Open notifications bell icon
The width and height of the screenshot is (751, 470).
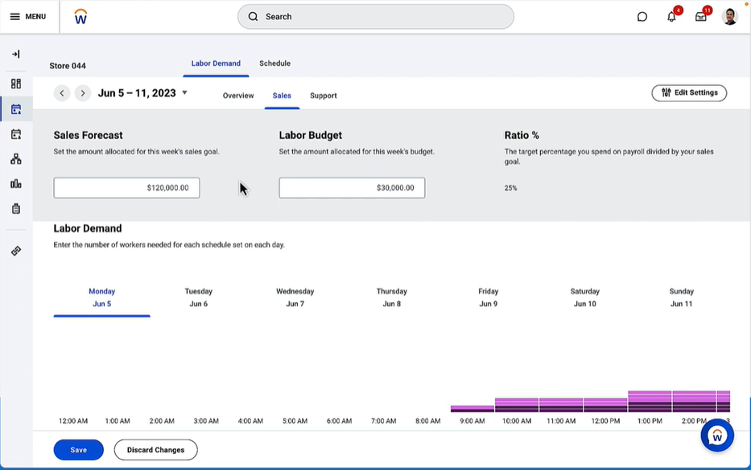tap(671, 17)
